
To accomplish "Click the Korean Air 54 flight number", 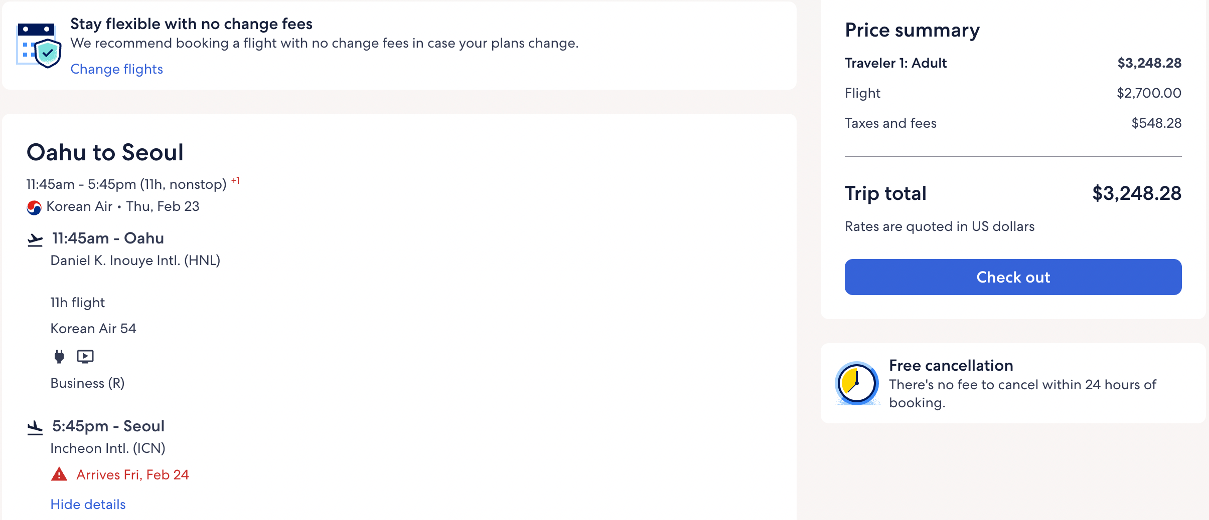I will (x=93, y=328).
